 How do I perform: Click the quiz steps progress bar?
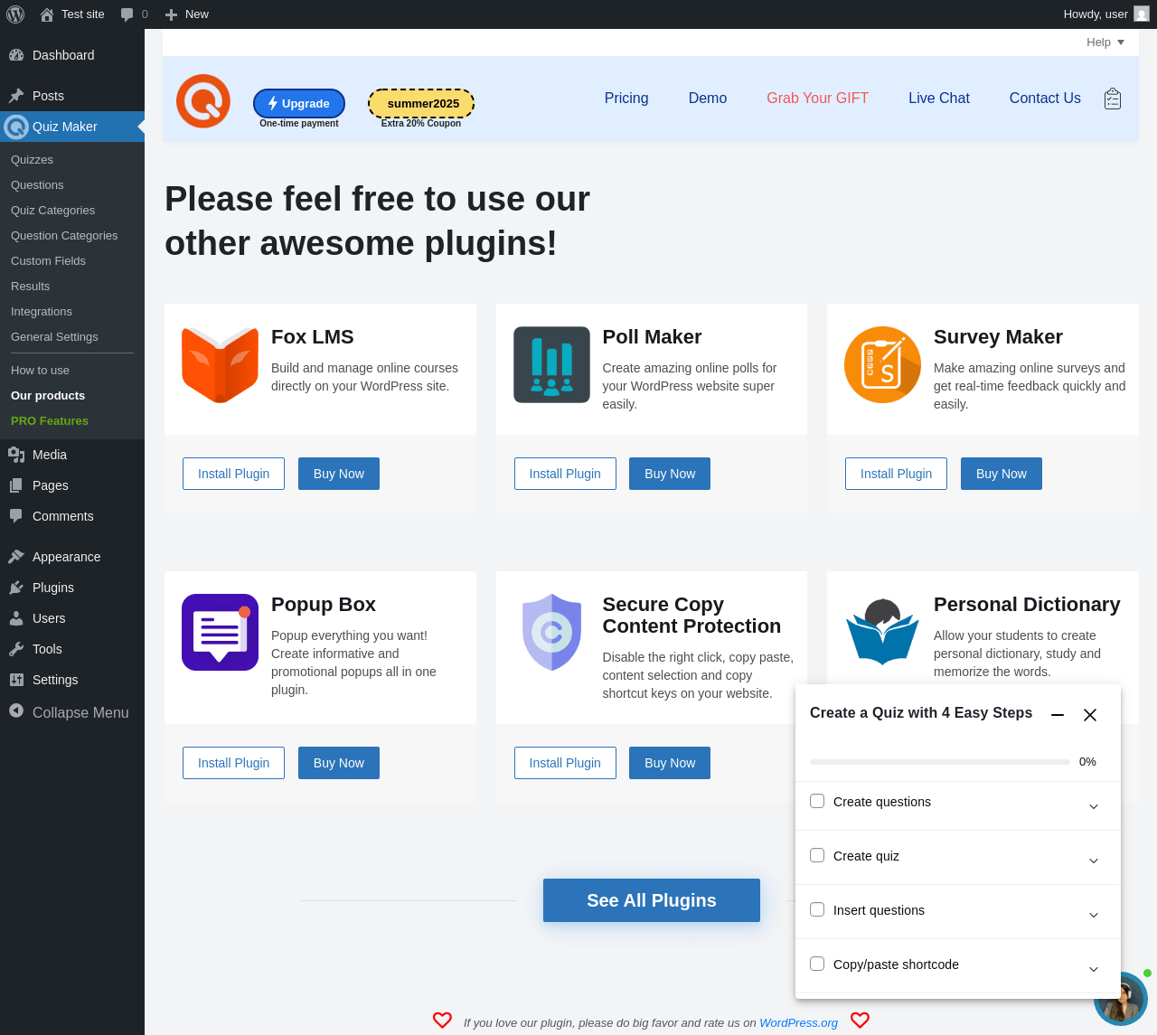[x=940, y=762]
